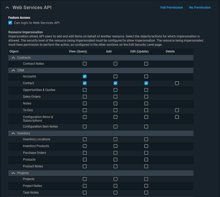
Task: Check Add for Contract Notes
Action: (x=115, y=64)
